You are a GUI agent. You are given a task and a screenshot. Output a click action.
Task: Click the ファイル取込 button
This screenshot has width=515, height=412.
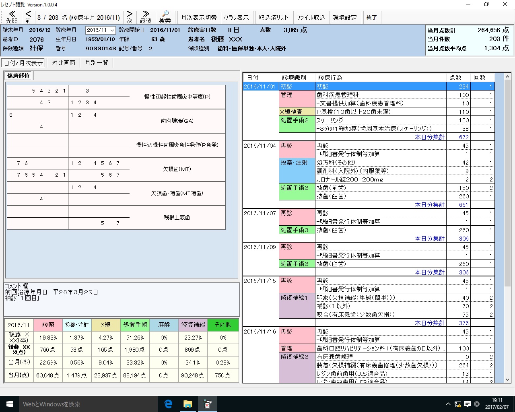311,17
